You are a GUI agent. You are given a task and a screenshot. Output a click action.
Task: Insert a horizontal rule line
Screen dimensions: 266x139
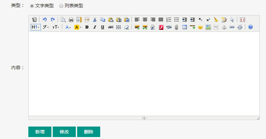pos(192,27)
